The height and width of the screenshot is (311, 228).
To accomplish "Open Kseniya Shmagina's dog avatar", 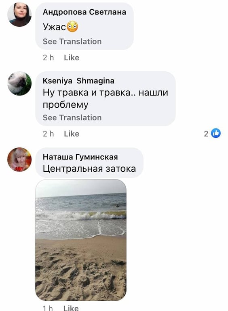I will coord(19,83).
